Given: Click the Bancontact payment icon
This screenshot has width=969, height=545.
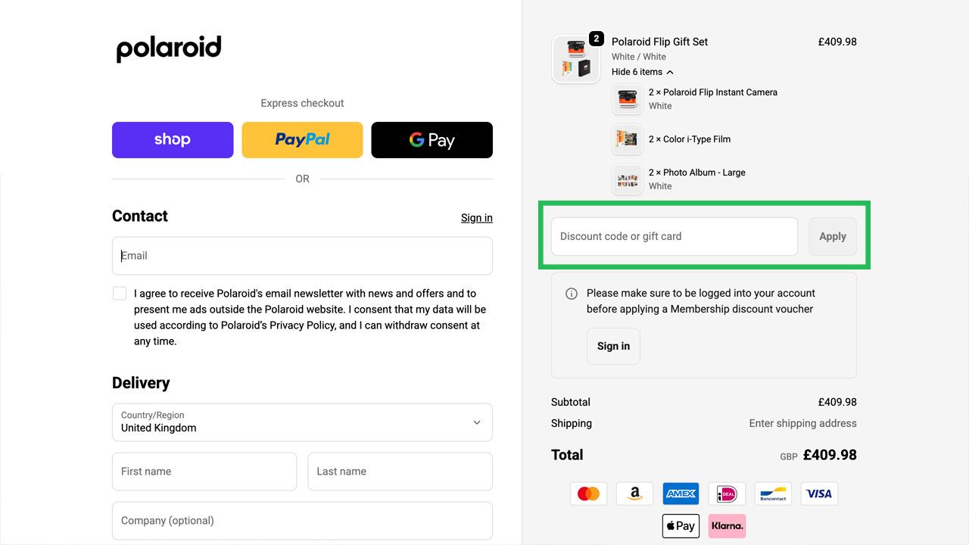Looking at the screenshot, I should pyautogui.click(x=772, y=493).
